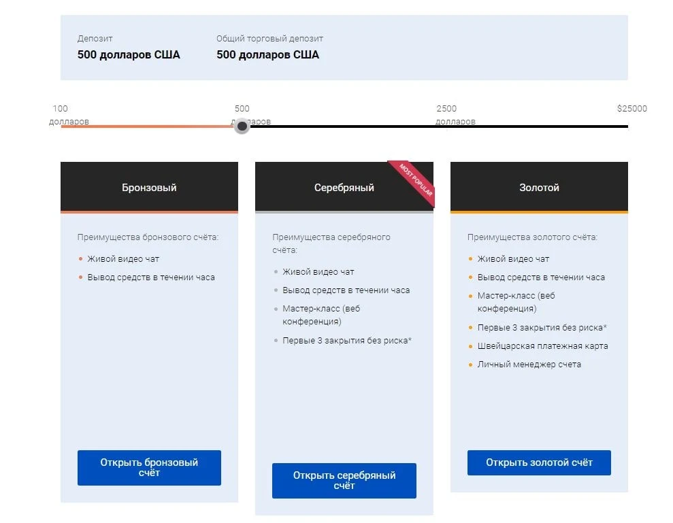Click the slider handle at 500 dollars
The image size is (673, 523).
242,126
